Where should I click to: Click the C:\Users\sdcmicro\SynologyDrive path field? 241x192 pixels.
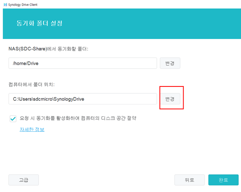(x=83, y=99)
